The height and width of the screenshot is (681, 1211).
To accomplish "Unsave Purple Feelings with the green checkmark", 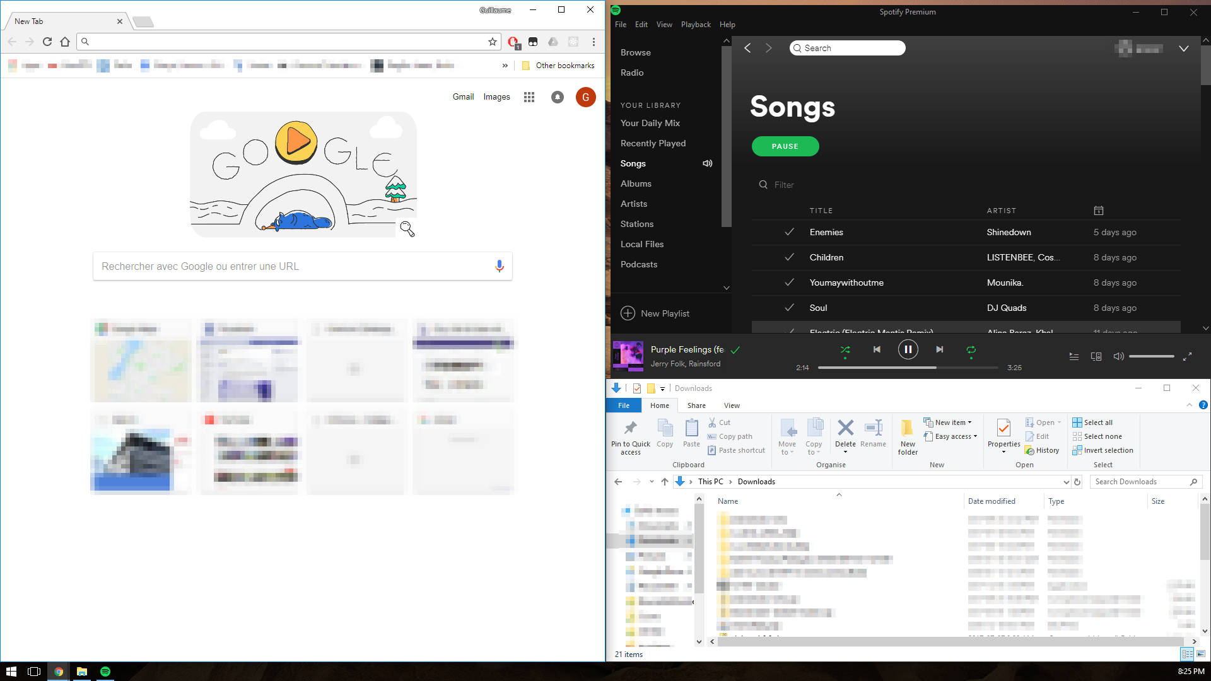I will (x=735, y=349).
